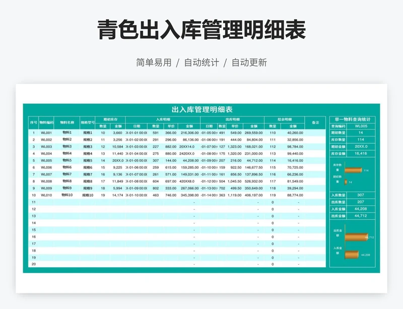Select inbound amount 216,306.00 cell
Viewport: 403px width, 309px height.
pos(189,133)
